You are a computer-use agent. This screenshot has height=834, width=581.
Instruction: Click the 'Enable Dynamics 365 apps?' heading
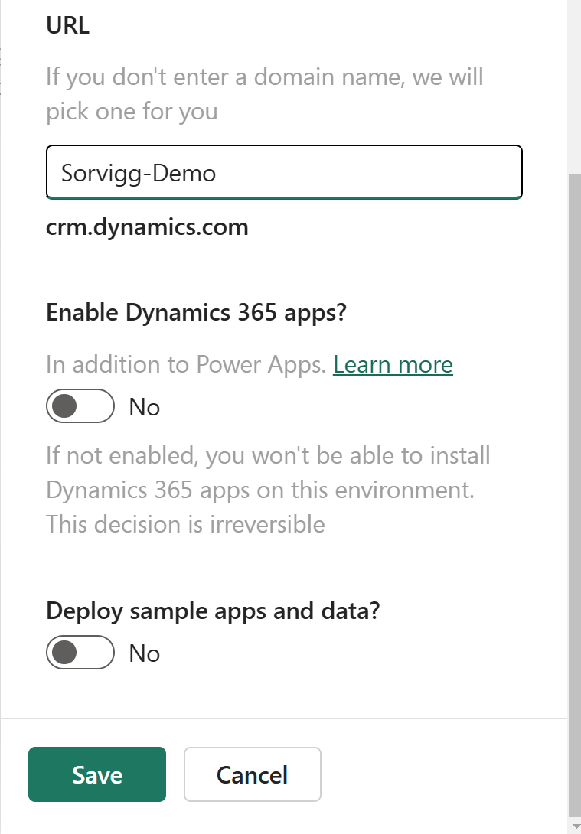196,312
